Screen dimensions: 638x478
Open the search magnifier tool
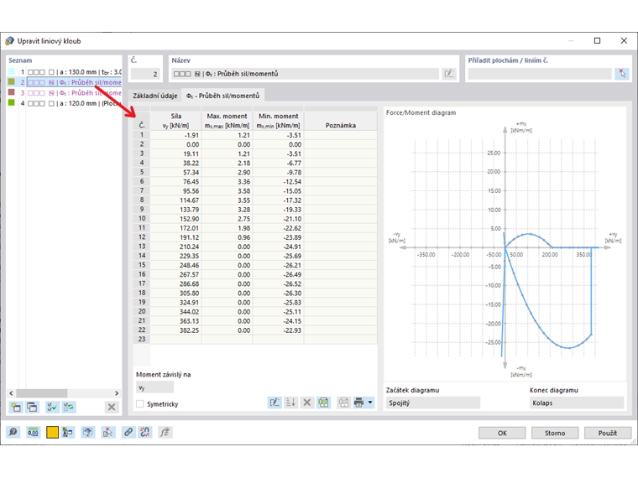click(x=13, y=432)
